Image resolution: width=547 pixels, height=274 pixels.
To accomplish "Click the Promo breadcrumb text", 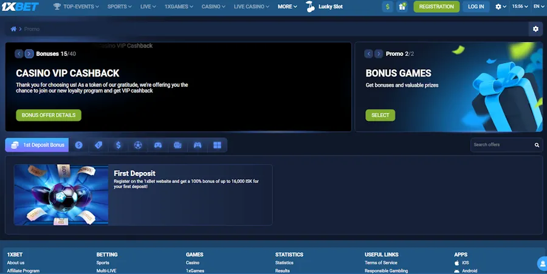I will (32, 29).
